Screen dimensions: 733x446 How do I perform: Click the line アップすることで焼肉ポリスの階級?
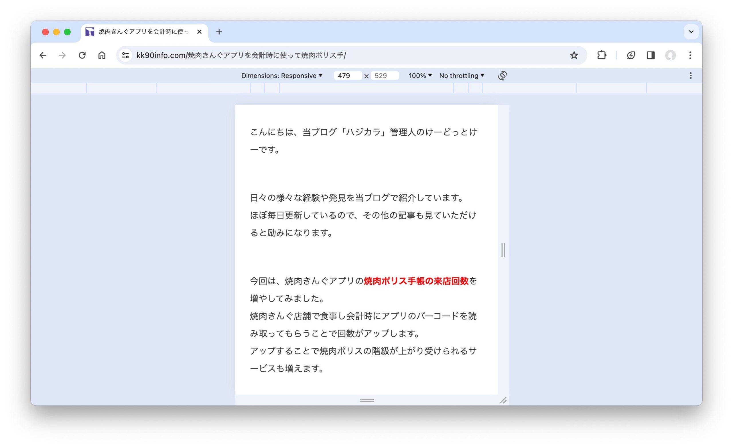363,351
